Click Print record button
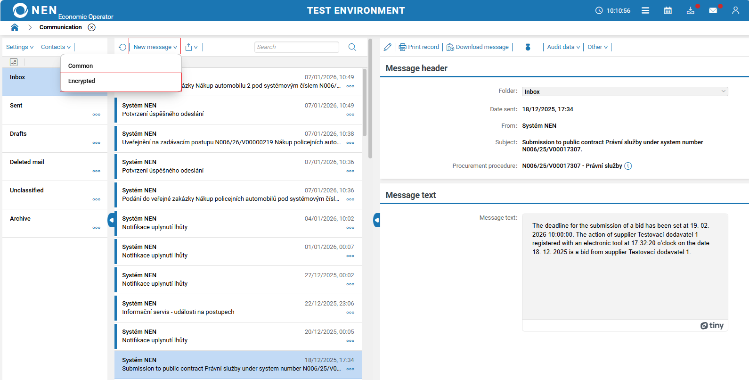Image resolution: width=749 pixels, height=380 pixels. [419, 47]
